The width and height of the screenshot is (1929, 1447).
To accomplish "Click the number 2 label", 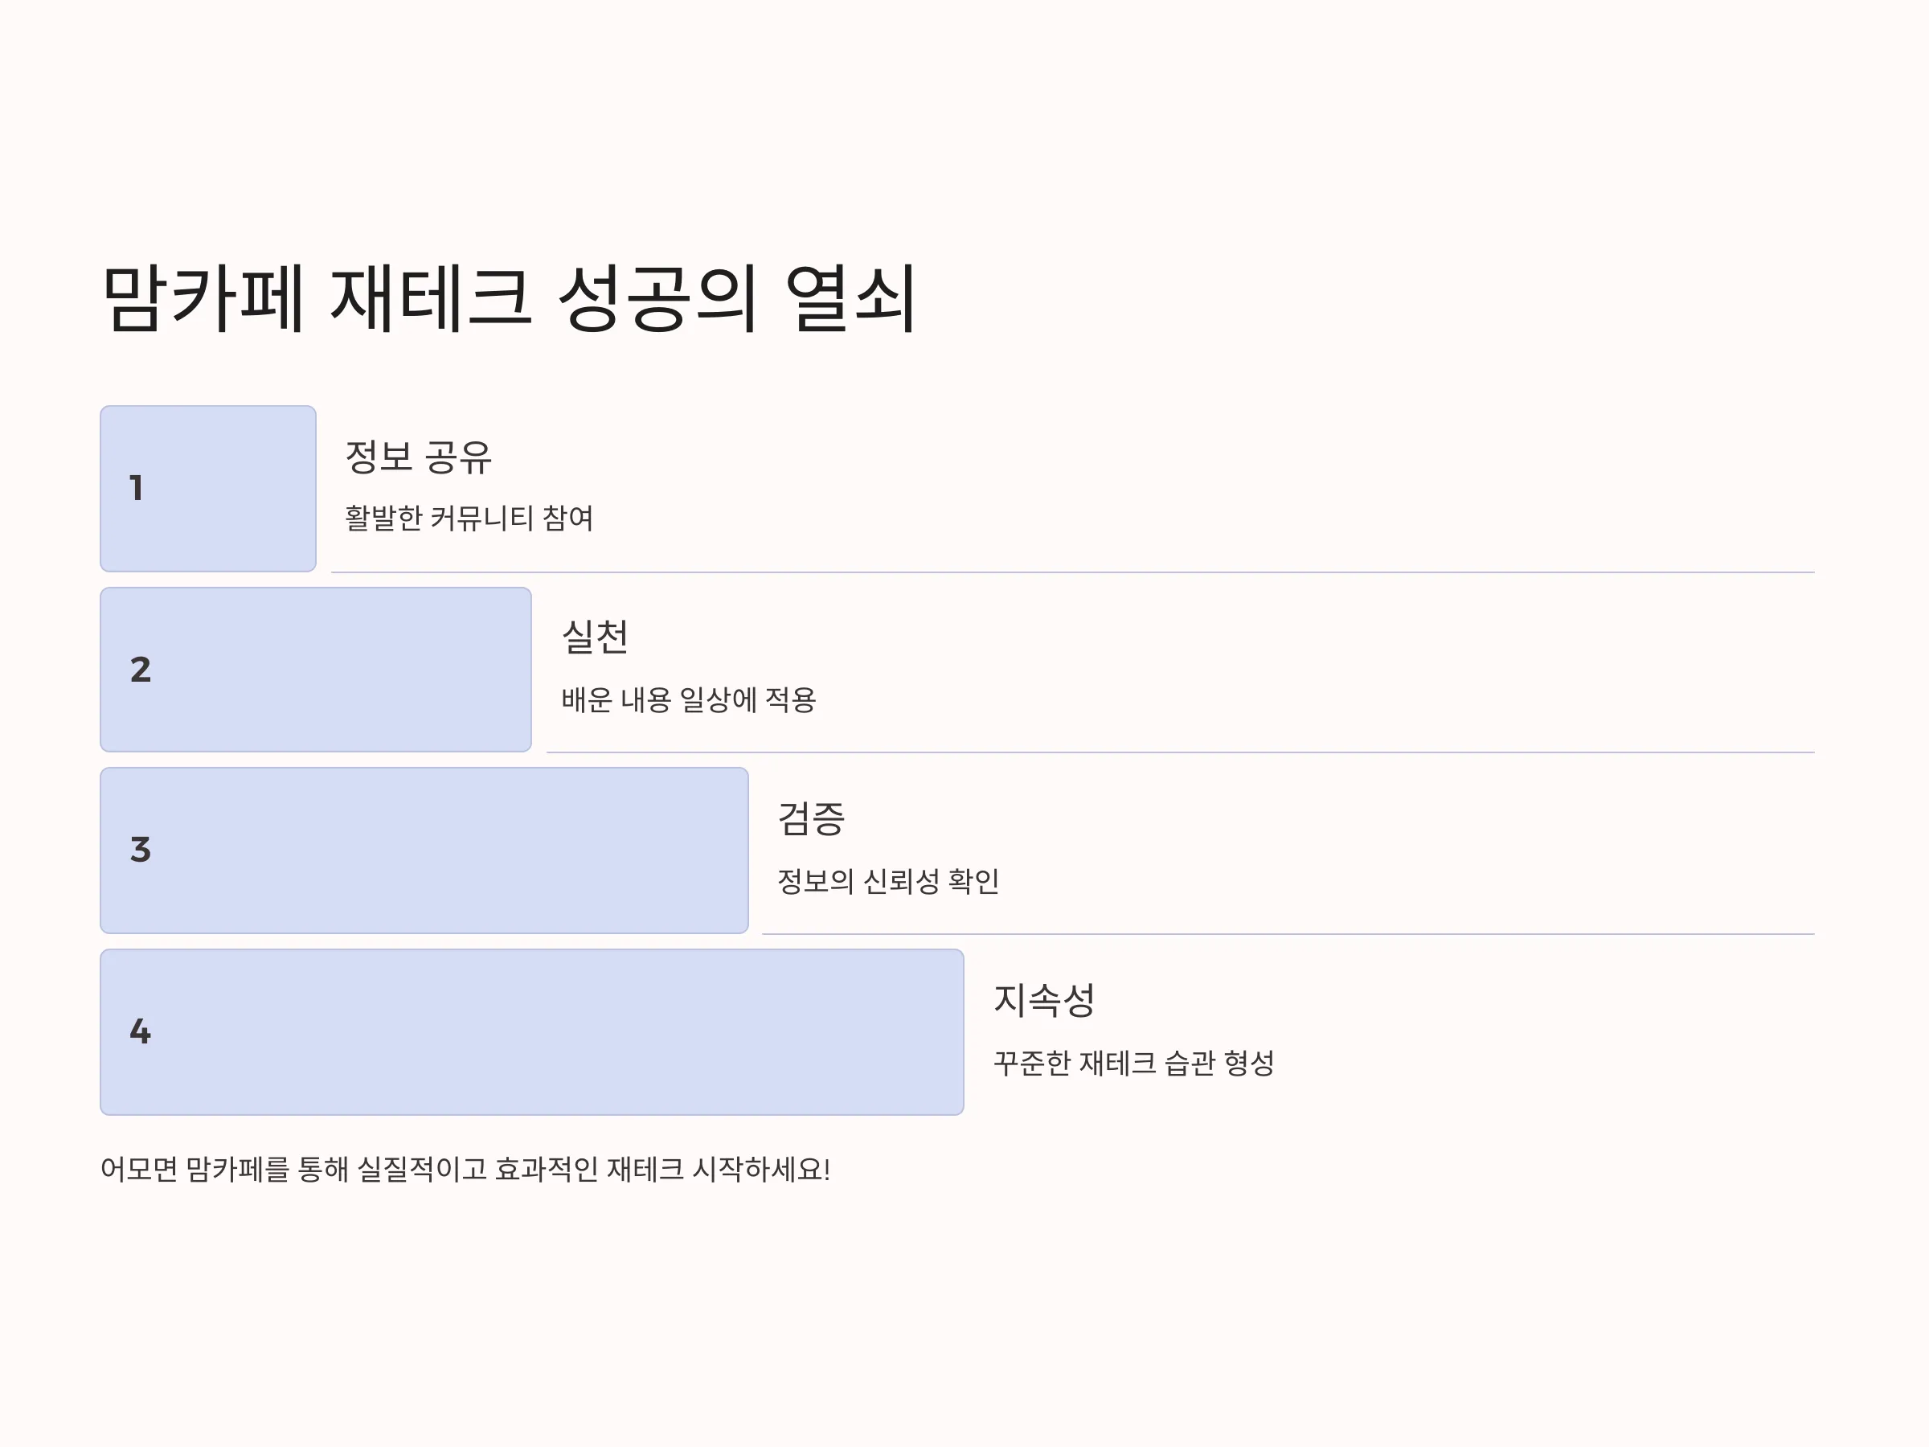I will pos(141,670).
